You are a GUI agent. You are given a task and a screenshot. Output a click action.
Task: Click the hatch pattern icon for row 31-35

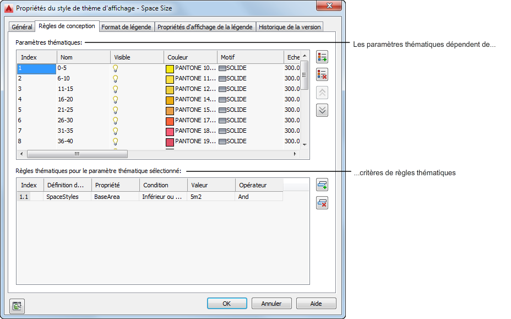coord(222,131)
